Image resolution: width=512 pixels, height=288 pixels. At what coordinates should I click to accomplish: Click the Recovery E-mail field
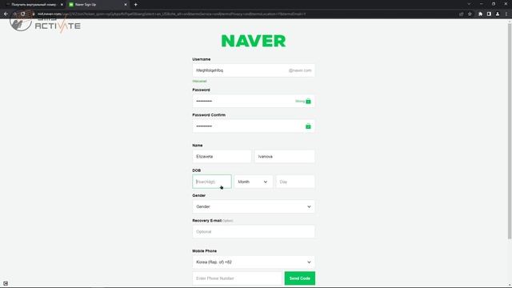tap(254, 231)
